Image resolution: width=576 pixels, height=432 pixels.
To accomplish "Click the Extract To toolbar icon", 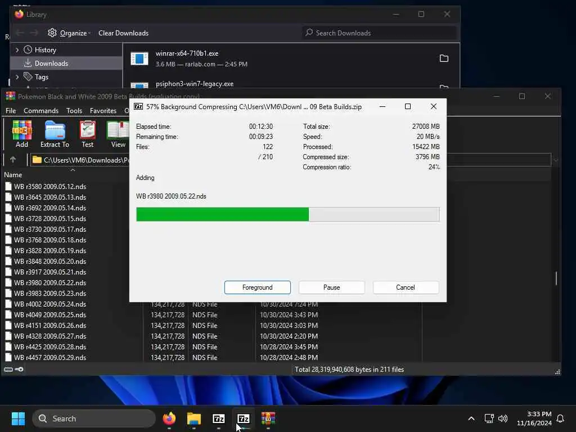I will tap(55, 134).
